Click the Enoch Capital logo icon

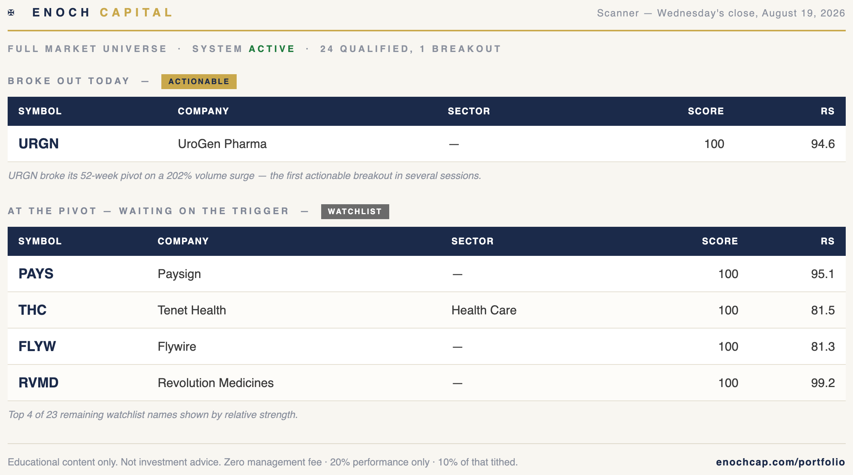11,13
